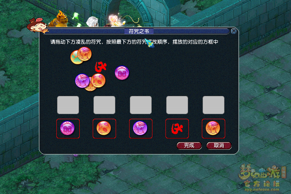Select the scattered purple pig orb
This screenshot has height=194, width=291.
point(82,81)
